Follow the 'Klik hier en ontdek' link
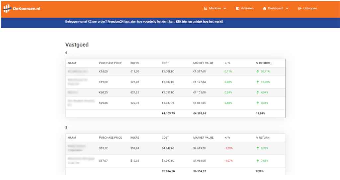The image size is (340, 180). [x=200, y=22]
